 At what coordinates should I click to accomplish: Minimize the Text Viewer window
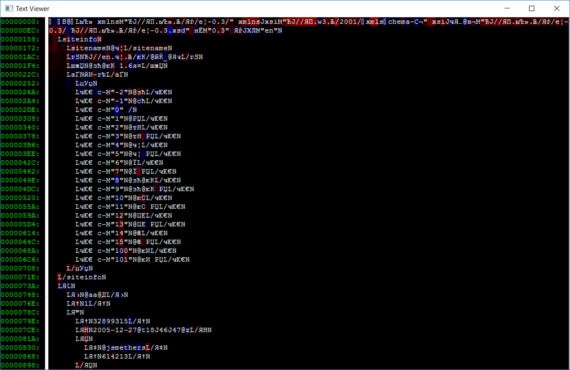[508, 8]
